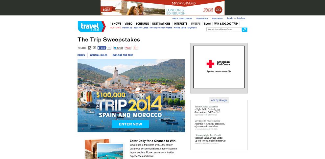325x159 pixels.
Task: Focus the Search travelchannel.com field
Action: pos(224,30)
